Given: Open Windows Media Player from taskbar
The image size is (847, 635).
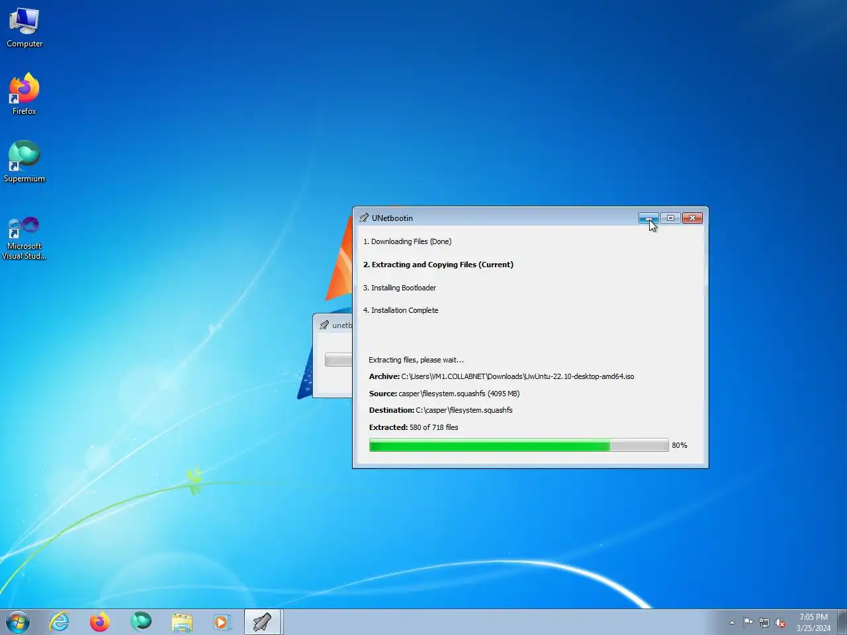Looking at the screenshot, I should pyautogui.click(x=222, y=622).
